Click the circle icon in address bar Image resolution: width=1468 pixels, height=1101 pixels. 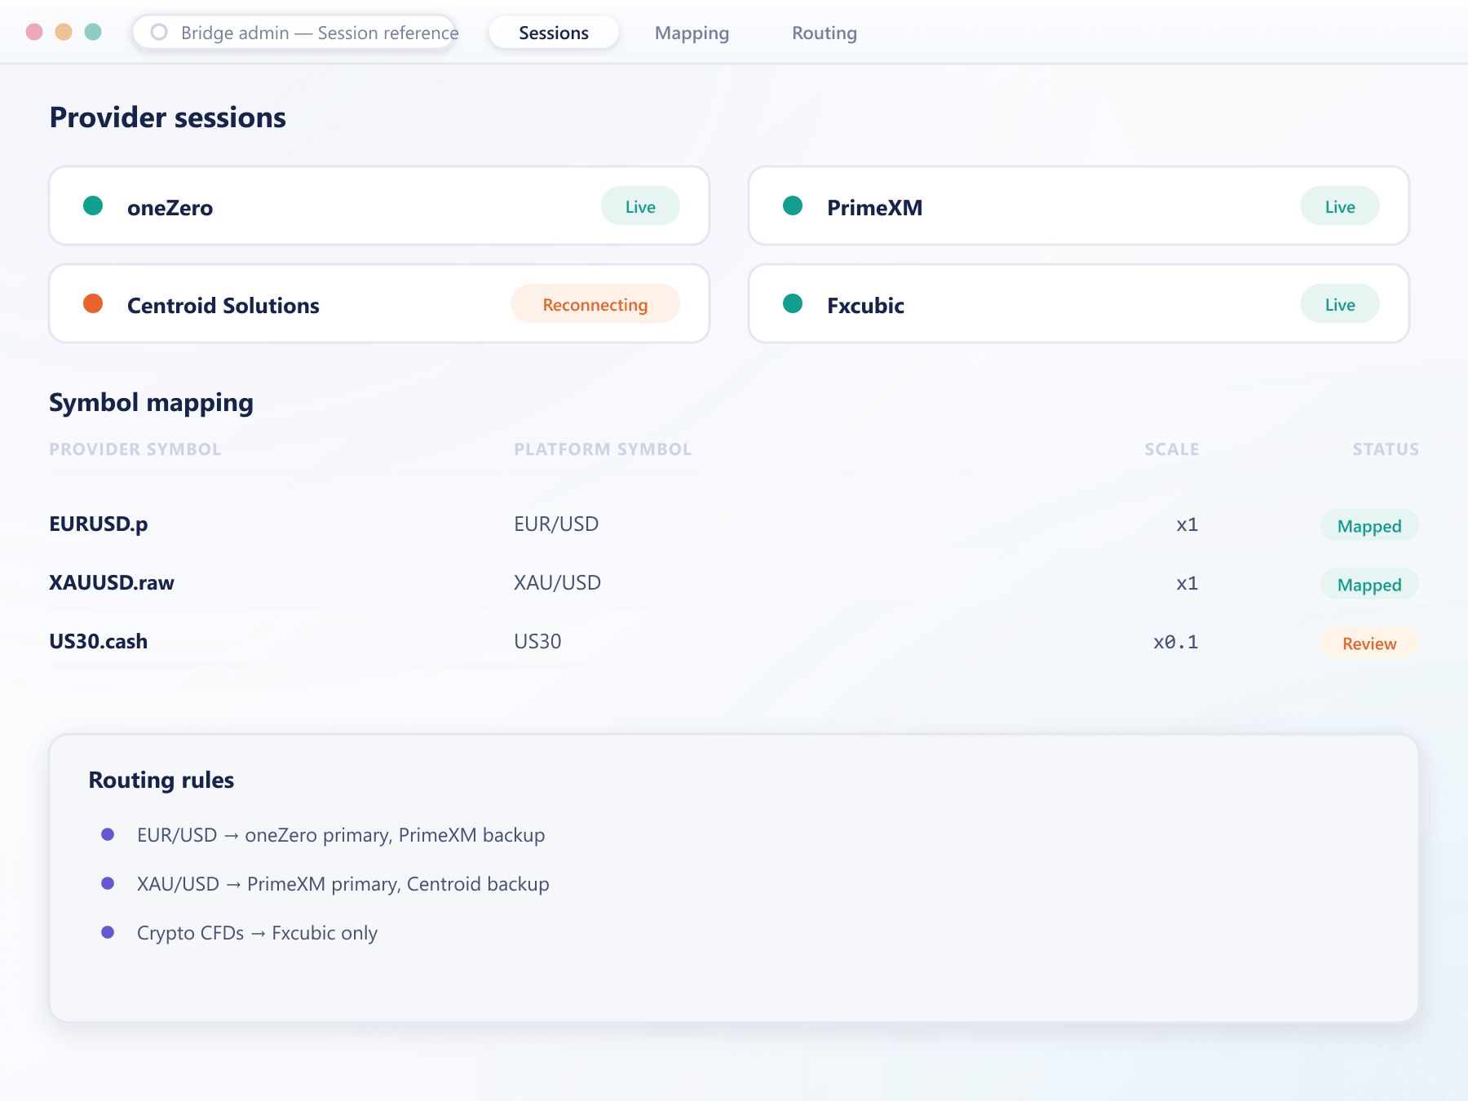tap(159, 32)
